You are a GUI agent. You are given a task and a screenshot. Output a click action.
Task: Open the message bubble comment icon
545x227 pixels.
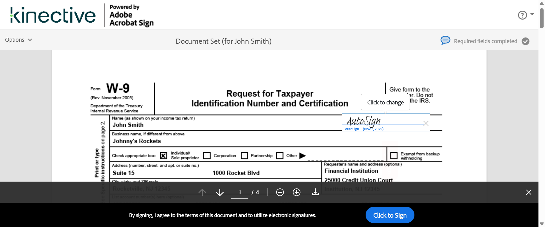pyautogui.click(x=445, y=40)
